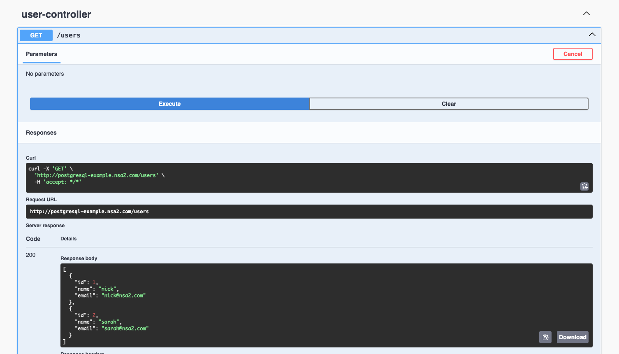Click the /users endpoint path label
The width and height of the screenshot is (619, 354).
(69, 35)
